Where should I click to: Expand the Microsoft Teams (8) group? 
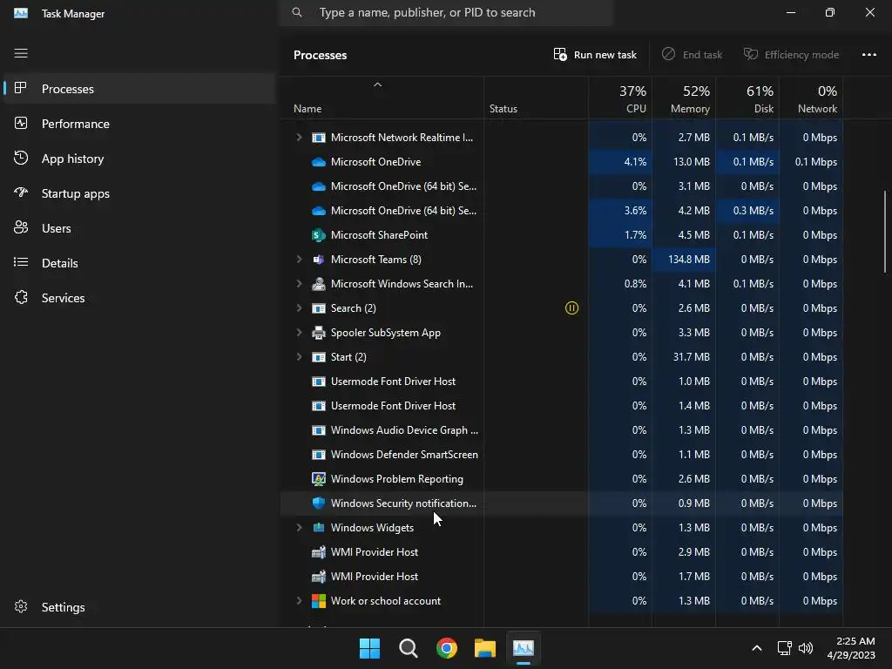[x=299, y=260]
